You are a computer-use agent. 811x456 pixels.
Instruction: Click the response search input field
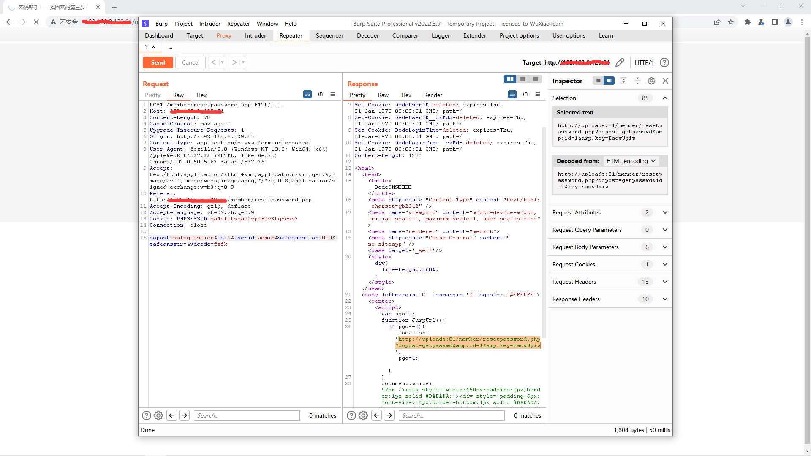tap(451, 415)
